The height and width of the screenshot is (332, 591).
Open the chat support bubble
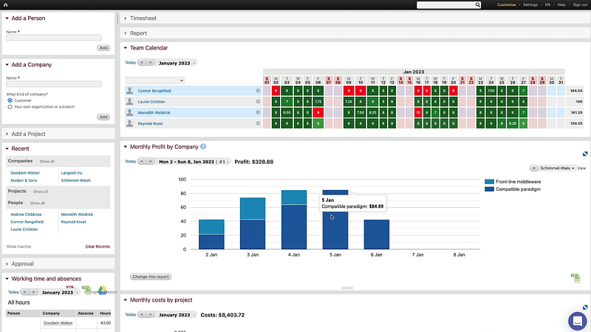coord(578,321)
